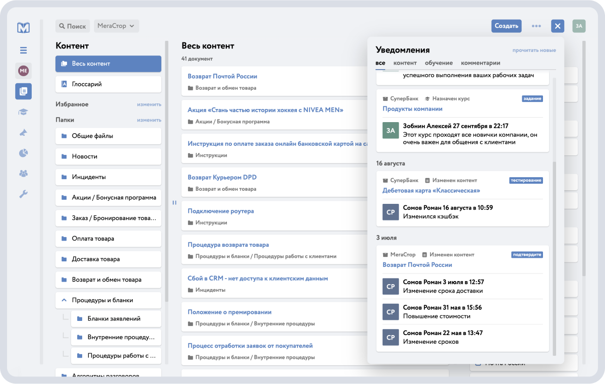
Task: Click the MegaStor logo icon
Action: tap(23, 27)
